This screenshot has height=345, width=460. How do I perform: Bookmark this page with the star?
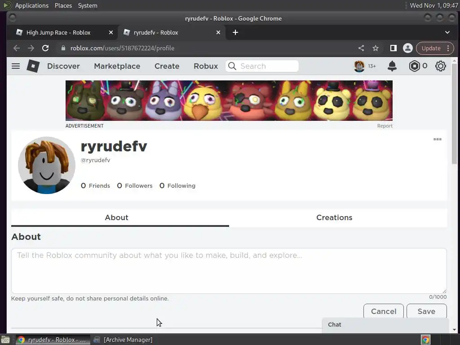[376, 48]
